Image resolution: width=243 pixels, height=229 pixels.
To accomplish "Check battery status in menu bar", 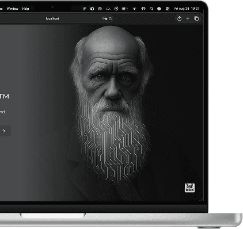I will (x=125, y=9).
